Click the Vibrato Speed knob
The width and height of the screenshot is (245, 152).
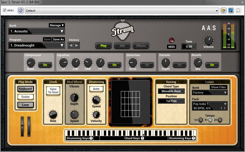pos(74,115)
